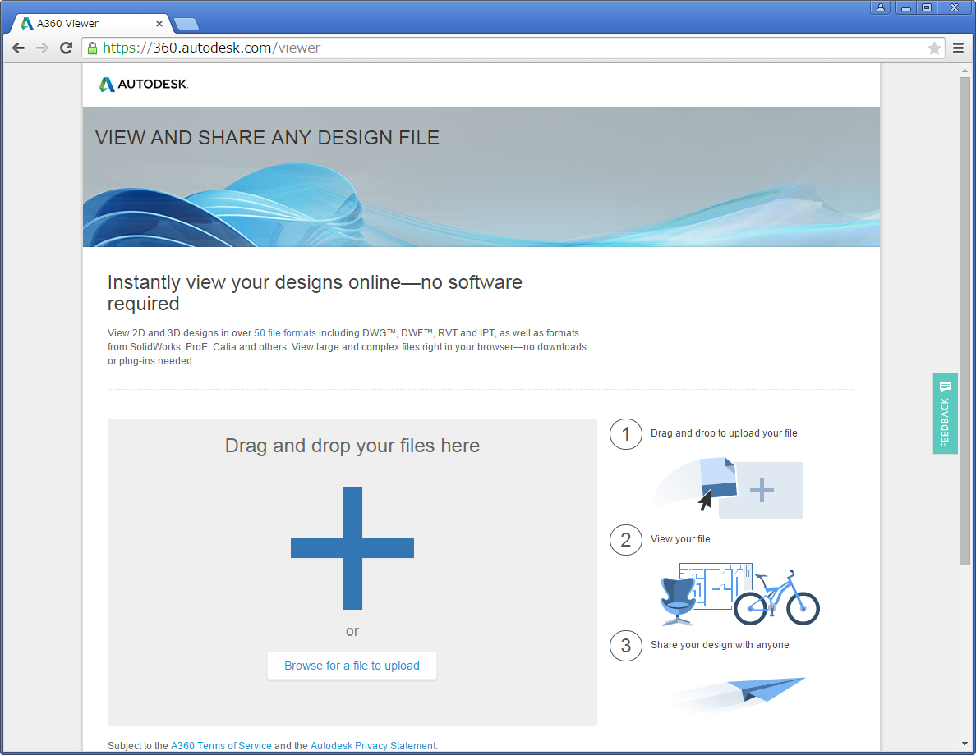Click the browser reload button
976x755 pixels.
(x=67, y=48)
